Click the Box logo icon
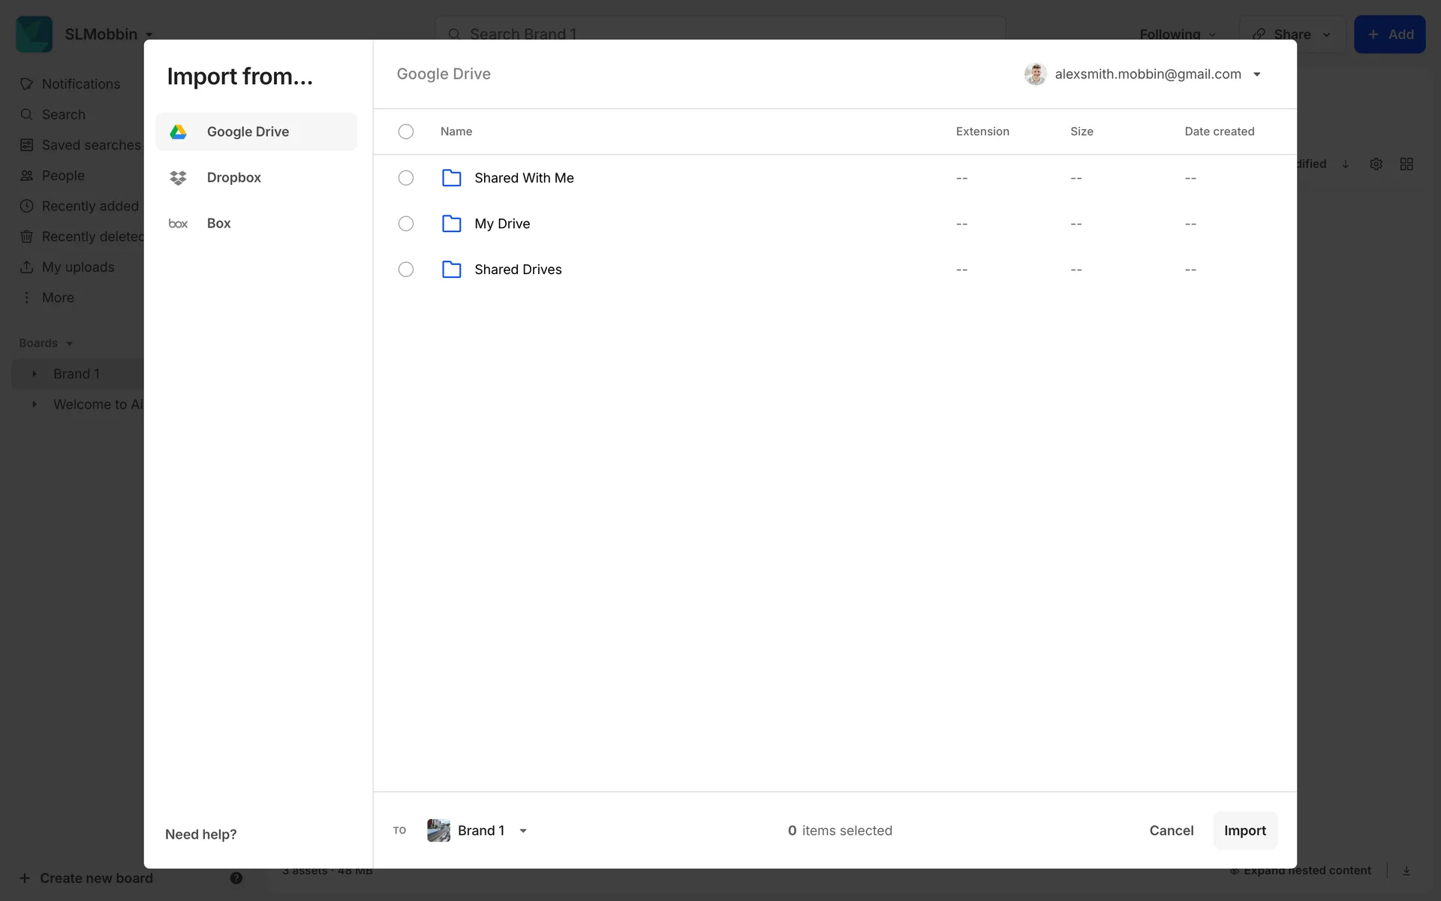The height and width of the screenshot is (901, 1441). point(178,224)
